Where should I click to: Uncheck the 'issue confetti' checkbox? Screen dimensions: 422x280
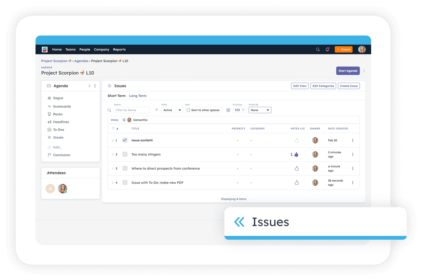tap(125, 140)
